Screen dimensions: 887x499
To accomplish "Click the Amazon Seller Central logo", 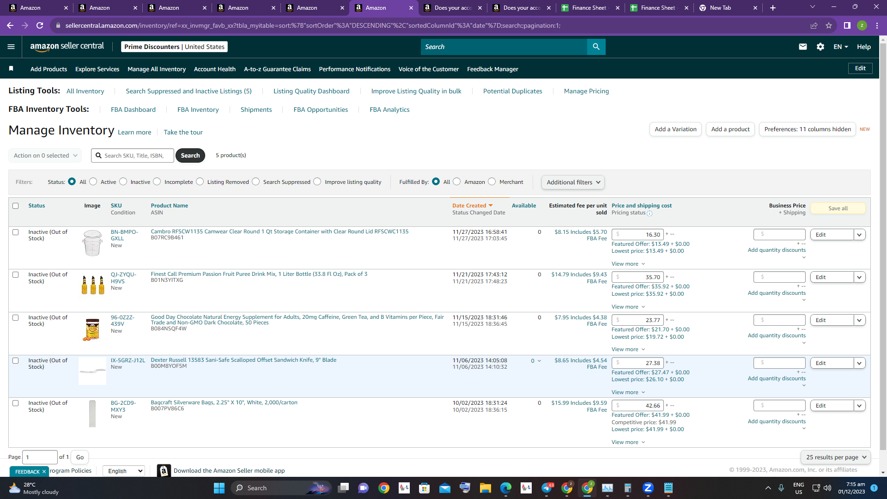I will (67, 46).
